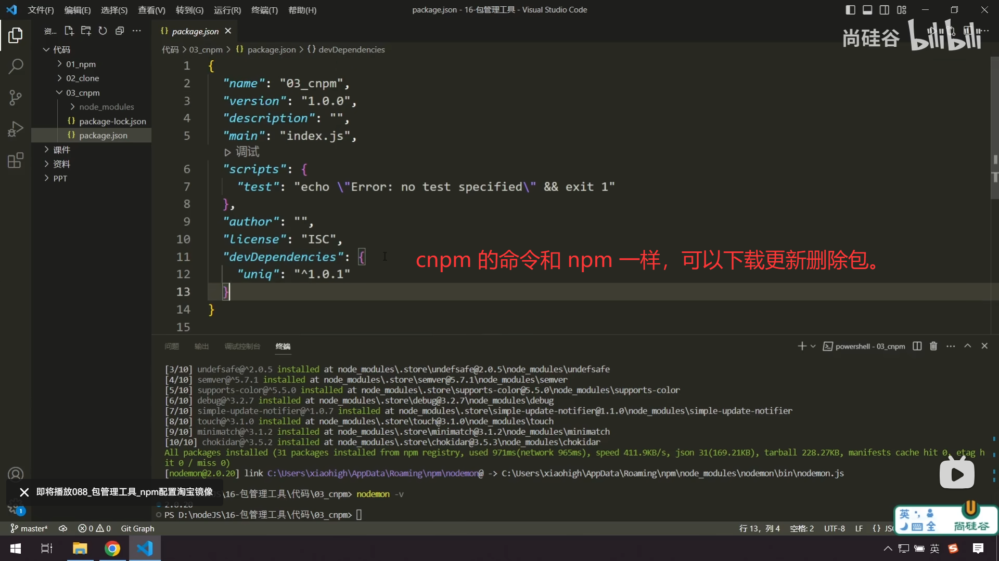Open the Search view in activity bar
This screenshot has width=999, height=561.
click(16, 66)
